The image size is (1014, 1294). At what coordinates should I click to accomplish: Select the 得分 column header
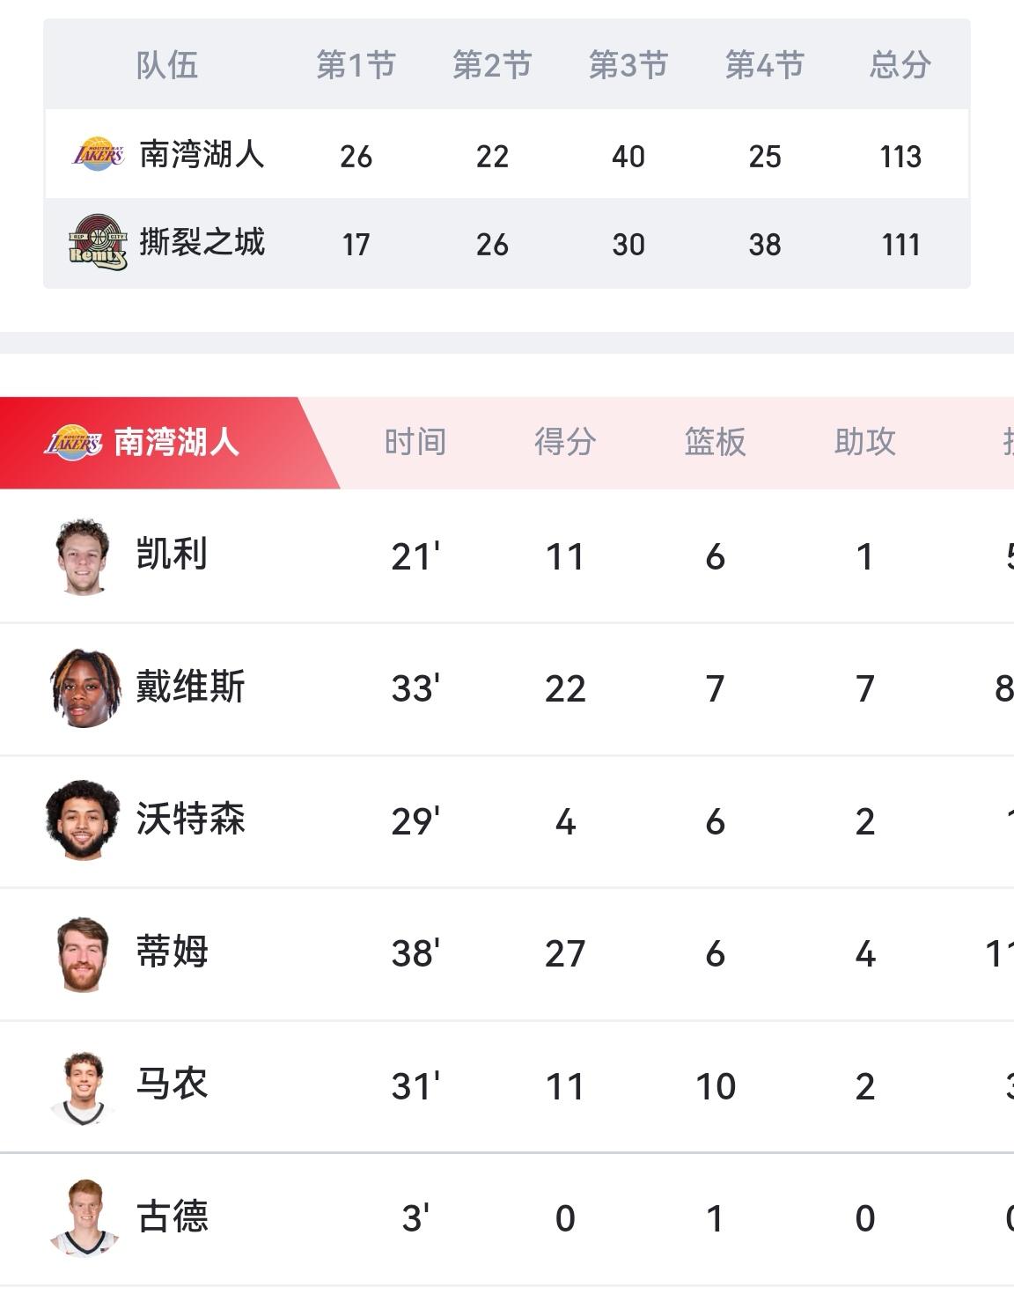(x=564, y=443)
